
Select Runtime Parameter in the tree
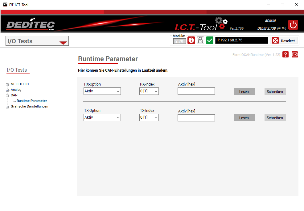[x=32, y=101]
